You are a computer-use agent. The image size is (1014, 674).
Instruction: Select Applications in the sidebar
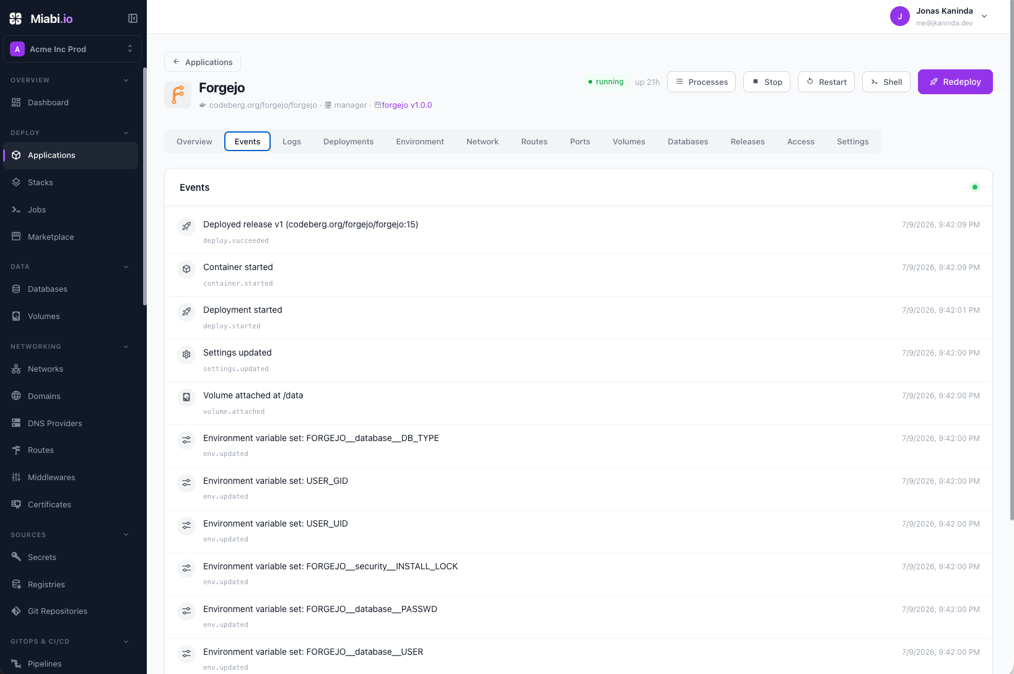pos(71,155)
